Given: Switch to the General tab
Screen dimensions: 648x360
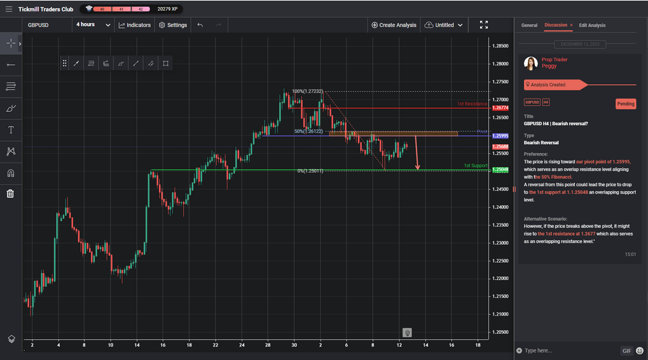Looking at the screenshot, I should [529, 25].
